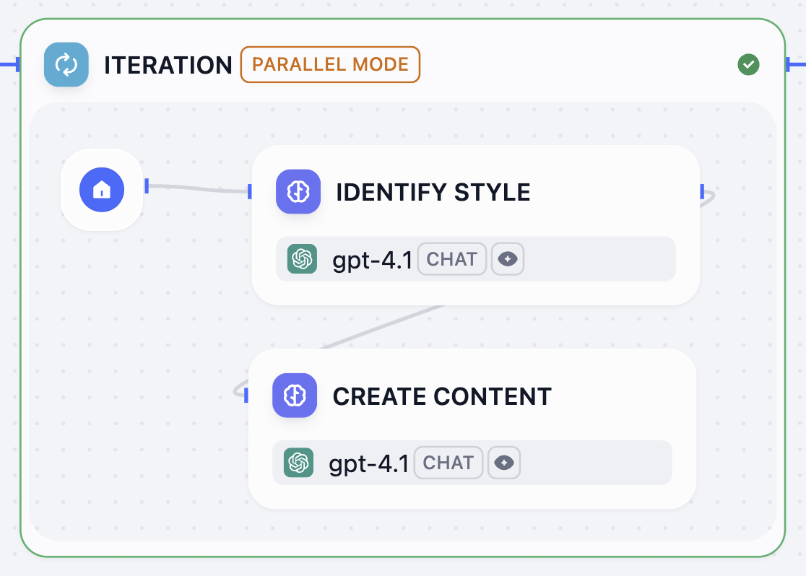The image size is (806, 576).
Task: Open the gpt-4.1 model selector in IDENTIFY STYLE
Action: point(372,258)
